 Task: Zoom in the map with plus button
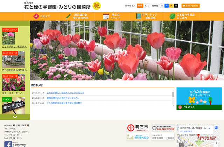(216, 143)
